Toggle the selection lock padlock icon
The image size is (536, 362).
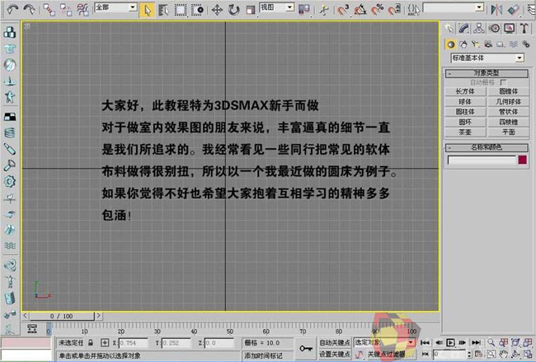pyautogui.click(x=91, y=342)
